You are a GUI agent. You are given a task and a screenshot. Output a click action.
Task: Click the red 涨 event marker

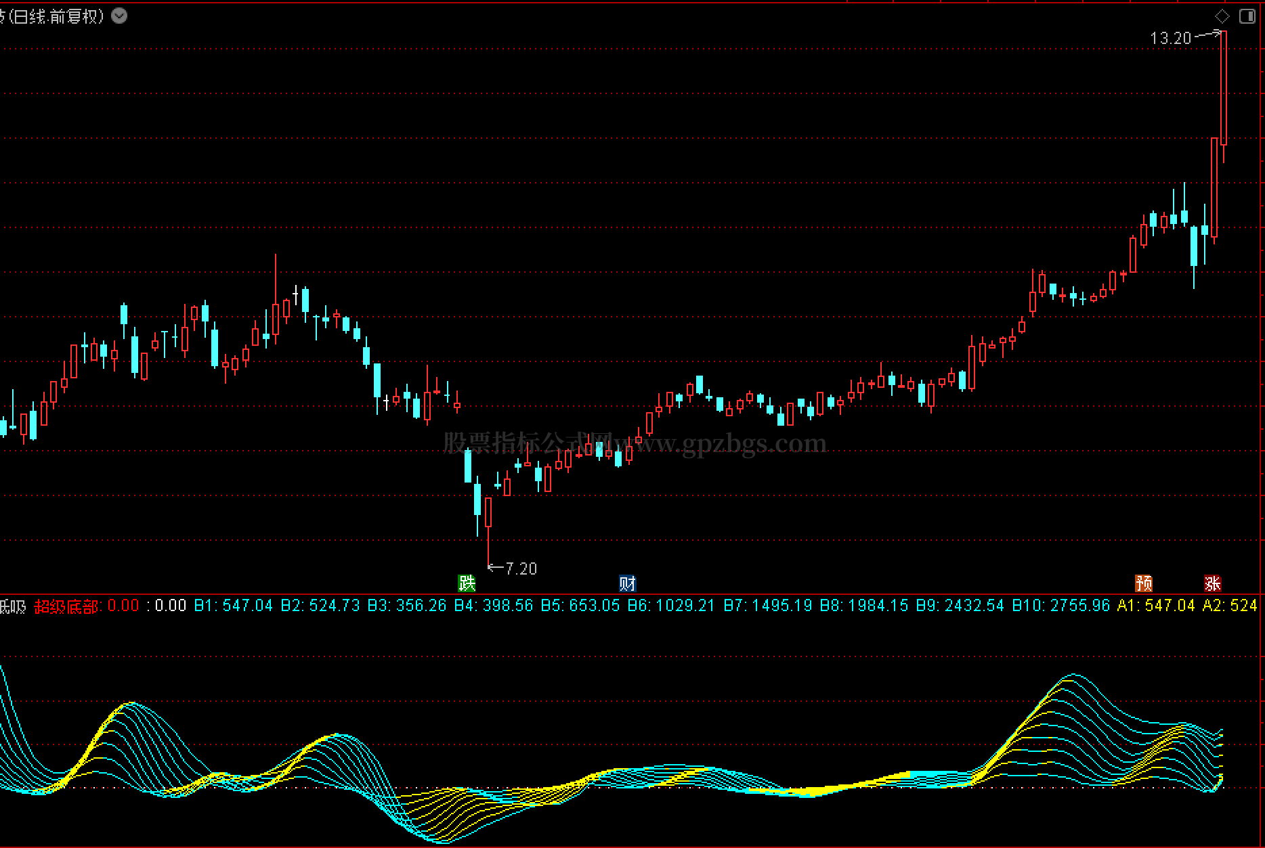1212,583
